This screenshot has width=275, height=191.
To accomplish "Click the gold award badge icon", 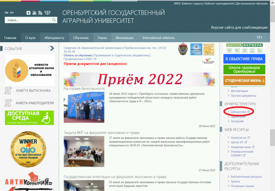I will (209, 49).
